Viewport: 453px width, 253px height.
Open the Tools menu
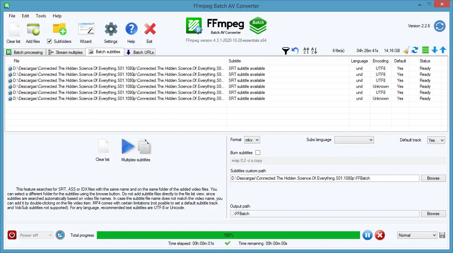click(x=41, y=16)
